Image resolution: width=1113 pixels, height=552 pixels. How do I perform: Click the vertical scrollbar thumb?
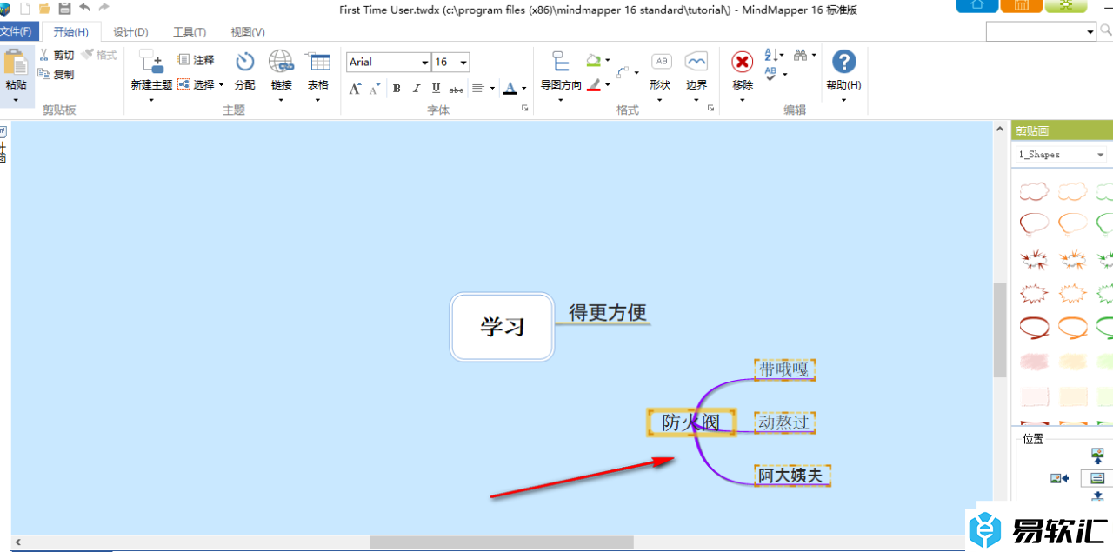(1000, 329)
